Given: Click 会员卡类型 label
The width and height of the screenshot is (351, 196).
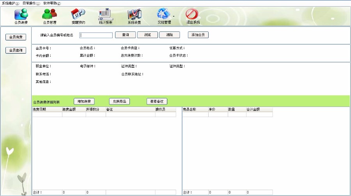Looking at the screenshot, I should pos(130,48).
